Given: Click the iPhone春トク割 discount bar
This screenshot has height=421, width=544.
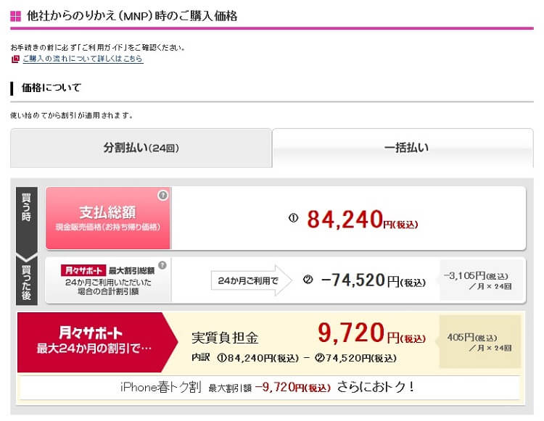Looking at the screenshot, I should click(x=269, y=387).
